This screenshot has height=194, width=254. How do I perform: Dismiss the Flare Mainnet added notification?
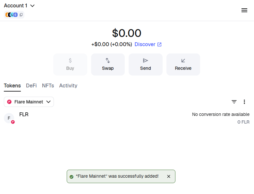click(169, 176)
